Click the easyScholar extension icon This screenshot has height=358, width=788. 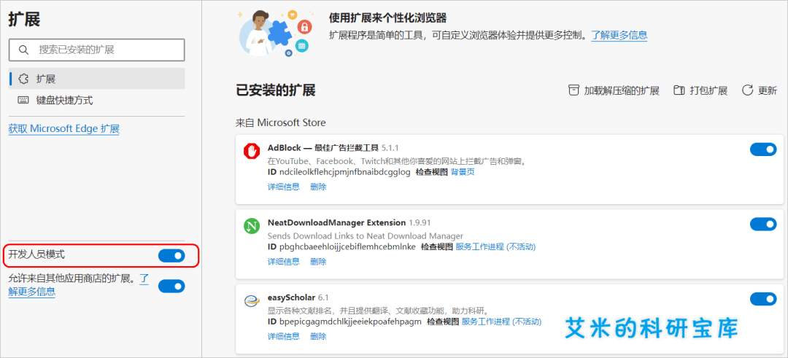point(251,300)
